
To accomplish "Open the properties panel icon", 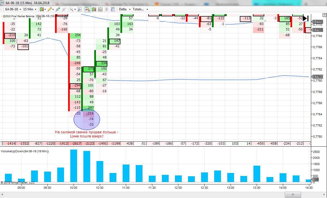I will click(x=112, y=9).
